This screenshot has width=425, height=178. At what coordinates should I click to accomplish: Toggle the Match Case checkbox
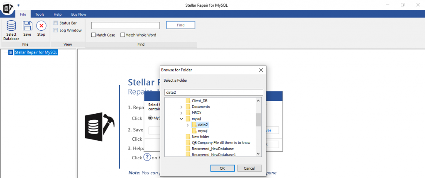pyautogui.click(x=93, y=35)
